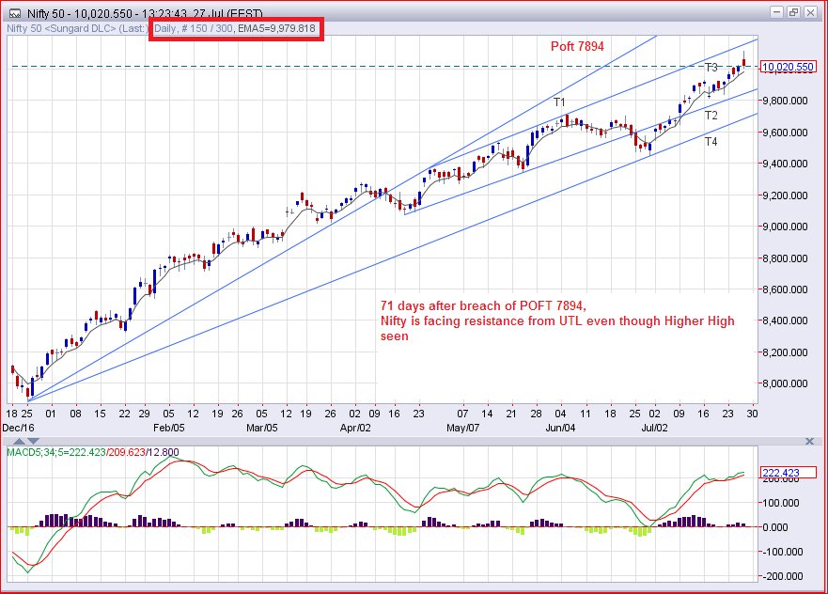
Task: Click the red 209.623 MACD signal value
Action: pyautogui.click(x=126, y=452)
